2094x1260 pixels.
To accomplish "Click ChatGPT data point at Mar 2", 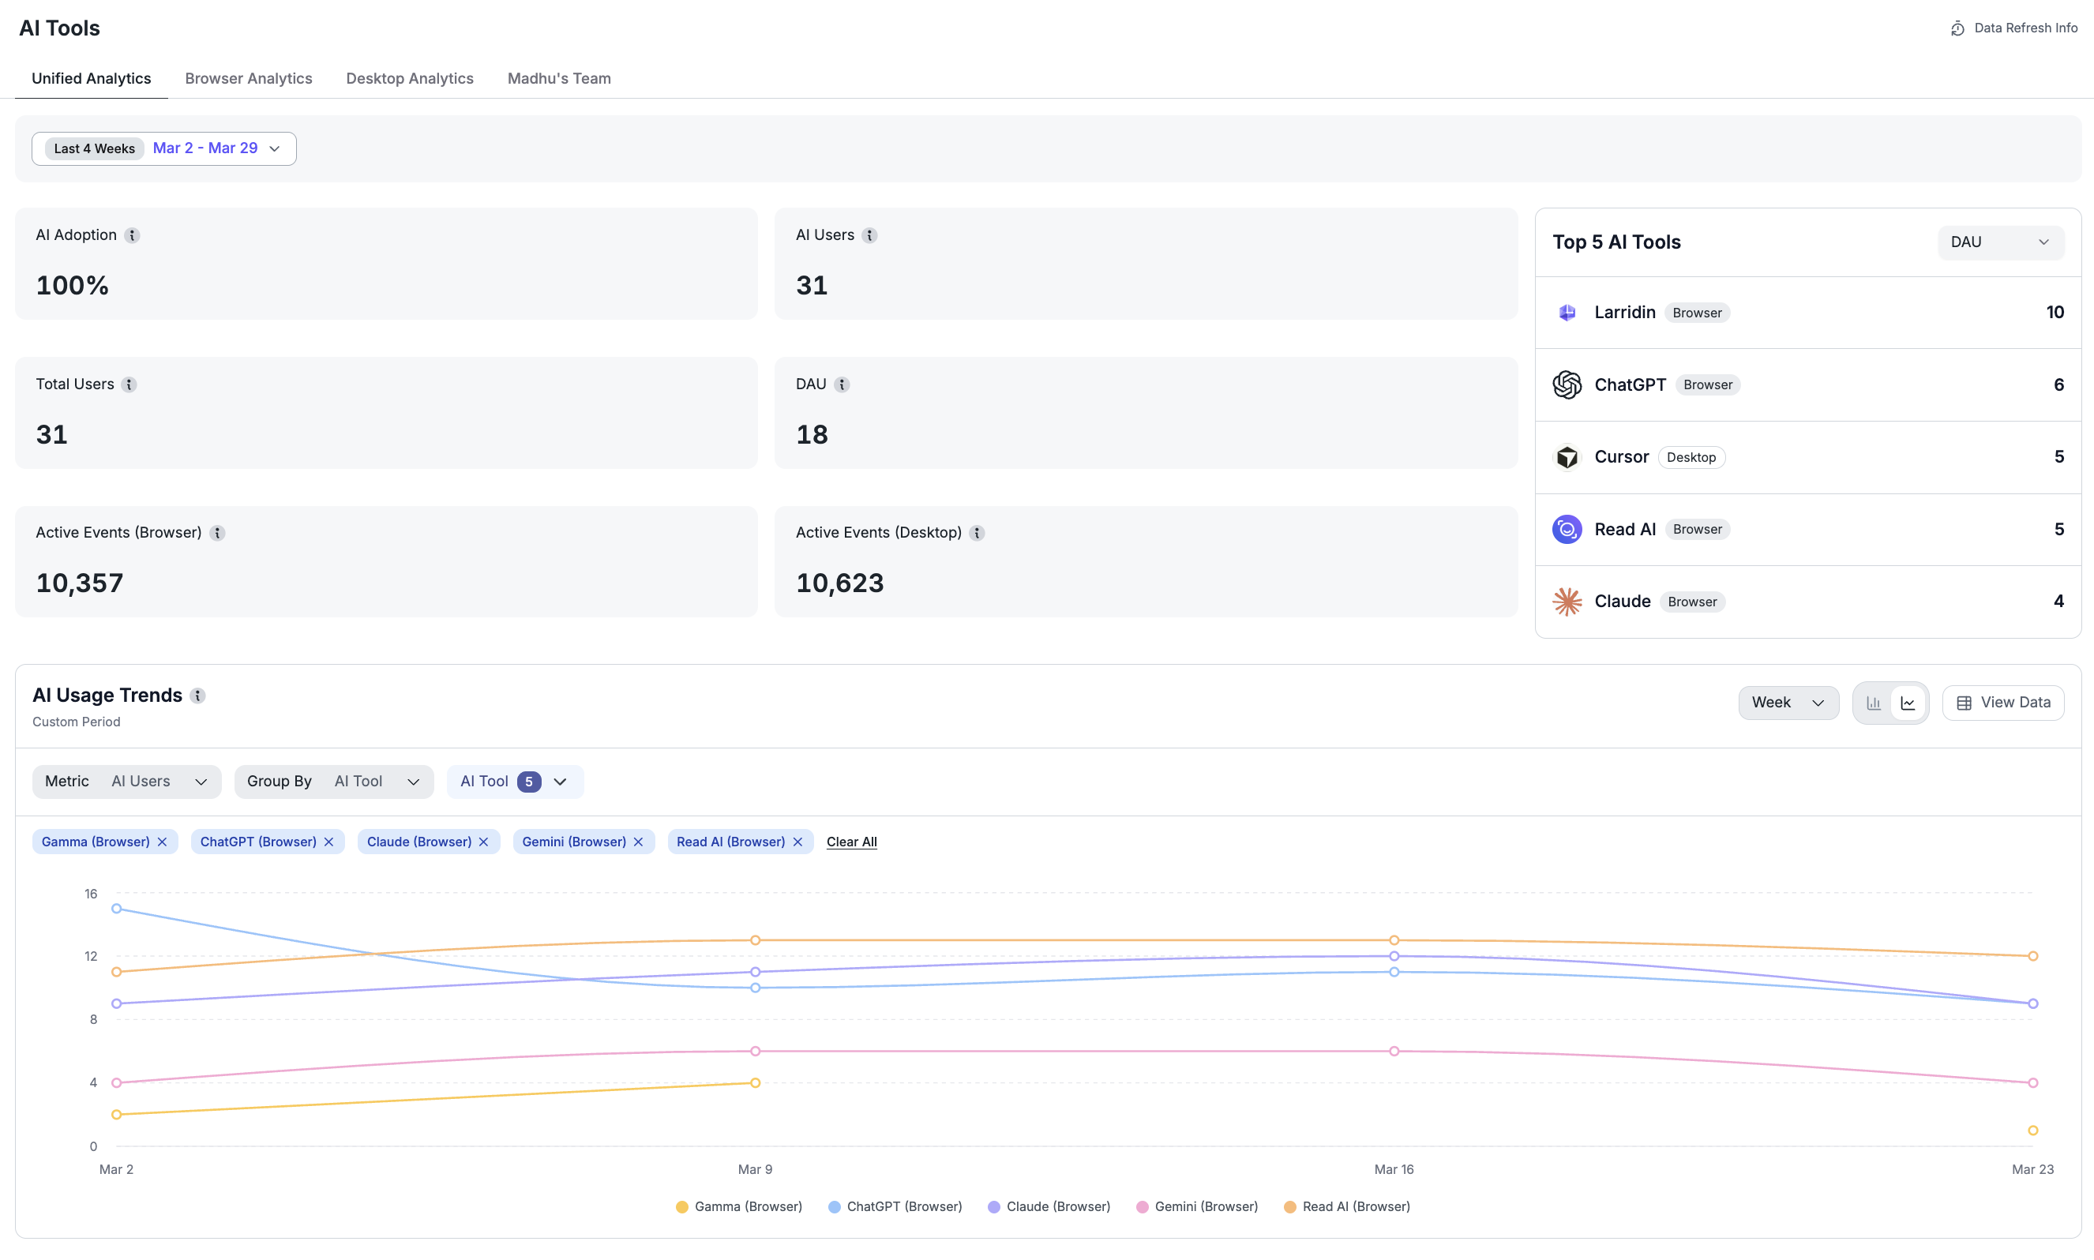I will (116, 909).
